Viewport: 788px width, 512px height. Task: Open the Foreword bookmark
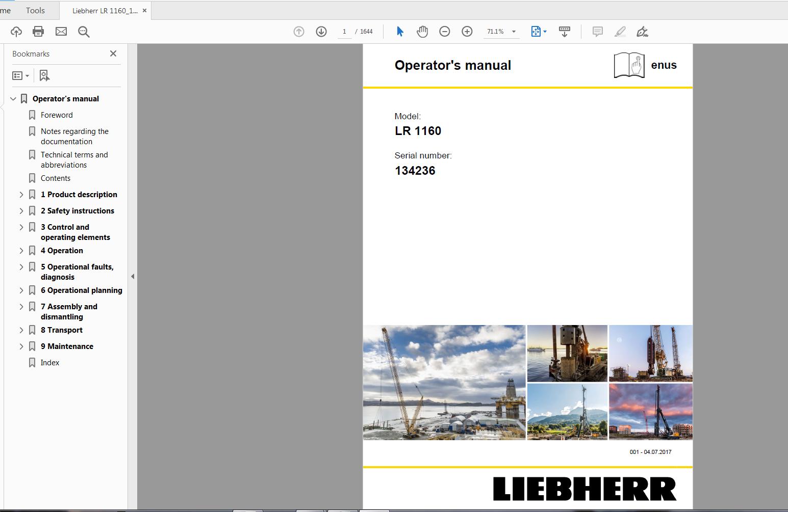(57, 115)
